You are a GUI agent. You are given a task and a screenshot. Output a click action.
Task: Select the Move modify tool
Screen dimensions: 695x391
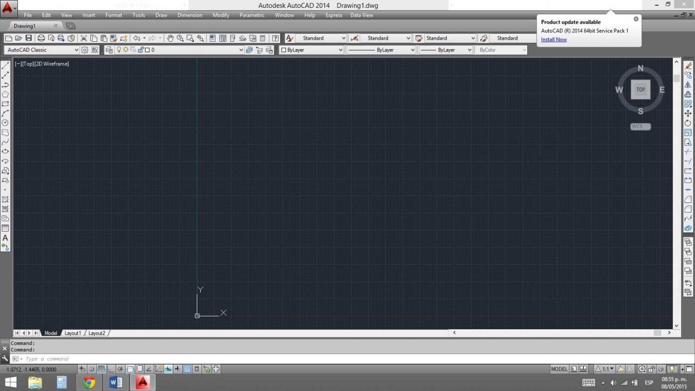(x=688, y=114)
